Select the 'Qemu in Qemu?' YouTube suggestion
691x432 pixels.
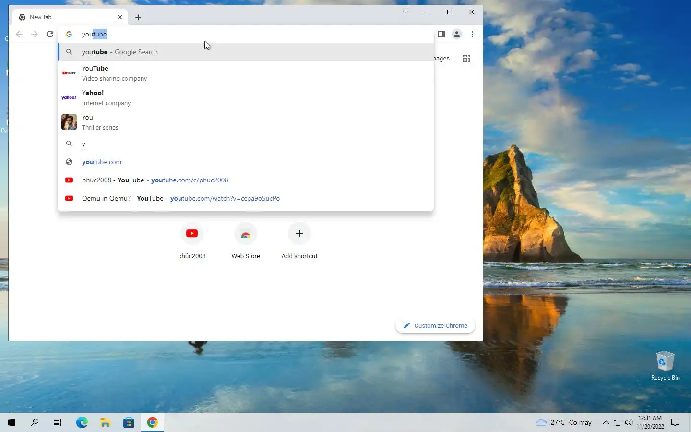click(246, 198)
